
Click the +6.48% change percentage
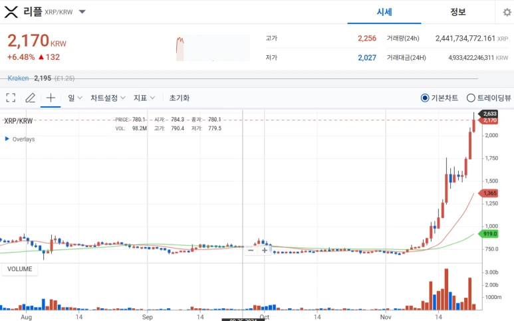tap(21, 57)
